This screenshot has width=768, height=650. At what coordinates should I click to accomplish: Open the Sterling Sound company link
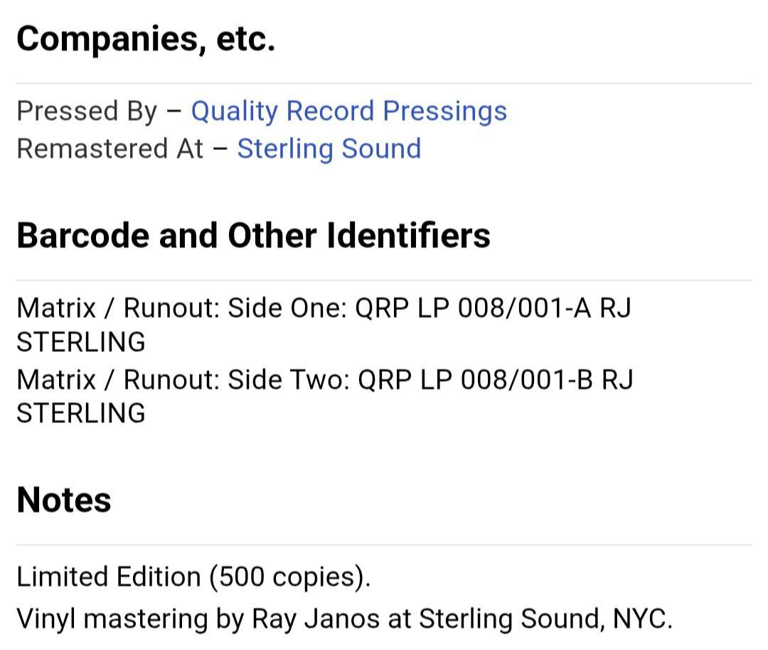329,149
